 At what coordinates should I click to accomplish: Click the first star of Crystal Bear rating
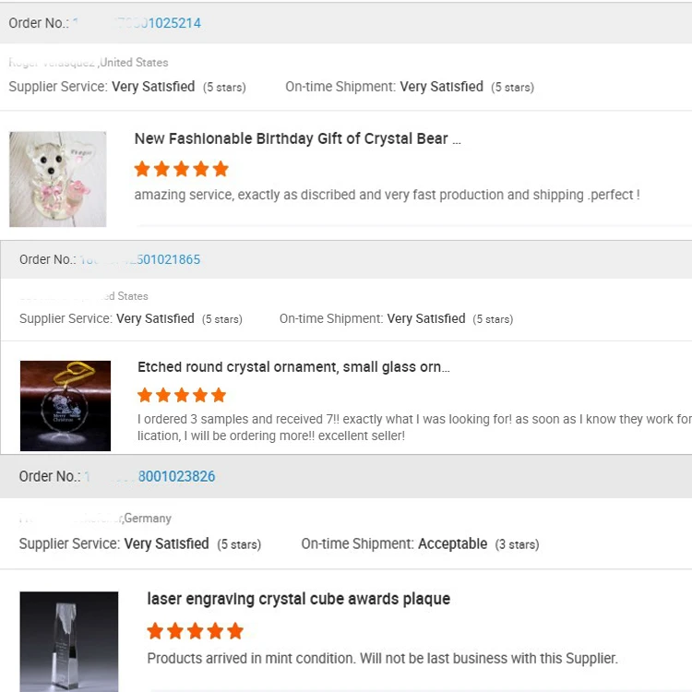click(x=142, y=169)
